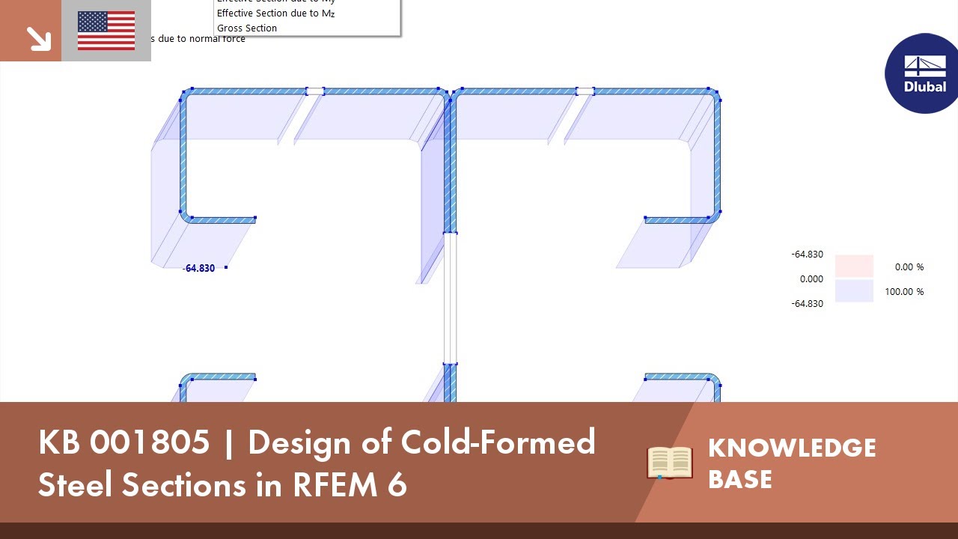
Task: Click the pink 0.00 % legend swatch
Action: (854, 267)
